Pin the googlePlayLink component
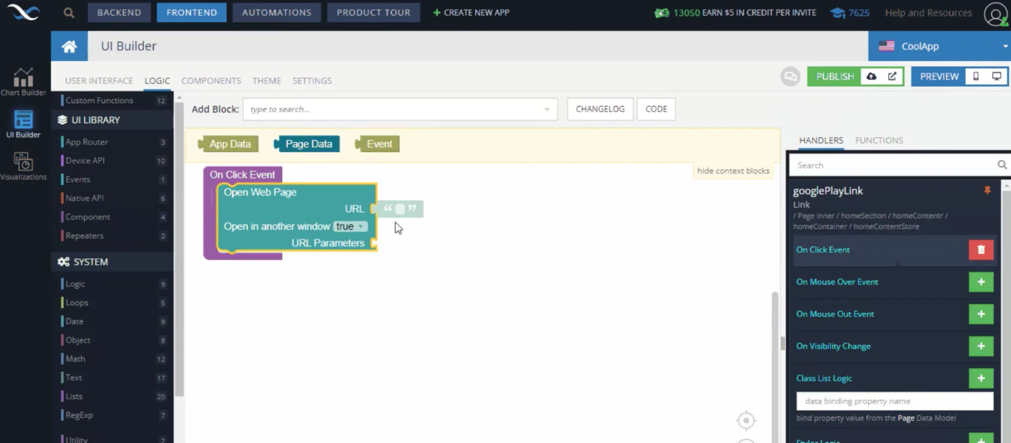Viewport: 1011px width, 443px height. tap(987, 190)
